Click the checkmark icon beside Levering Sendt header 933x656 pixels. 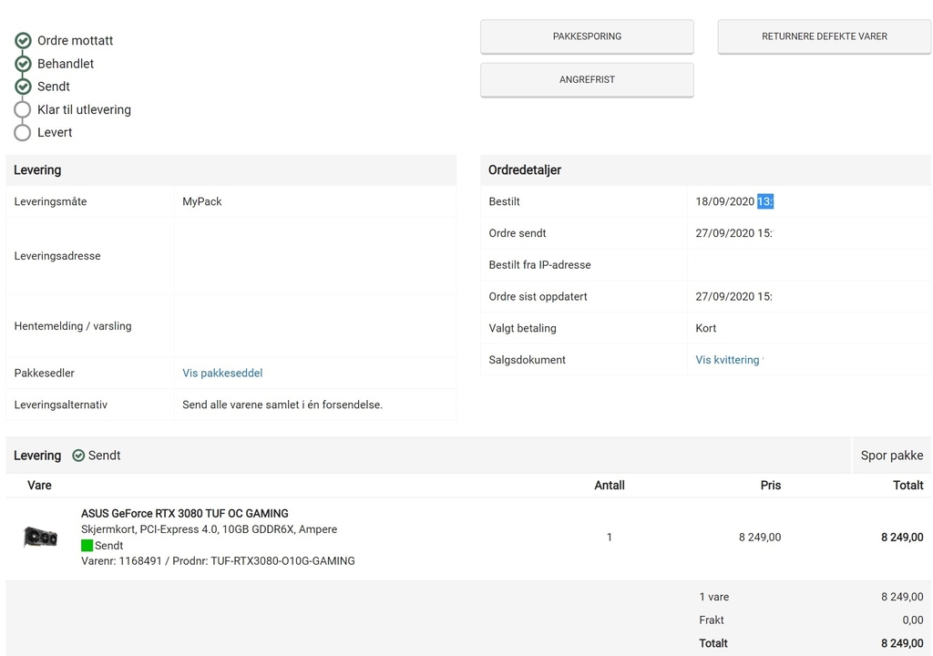(78, 456)
